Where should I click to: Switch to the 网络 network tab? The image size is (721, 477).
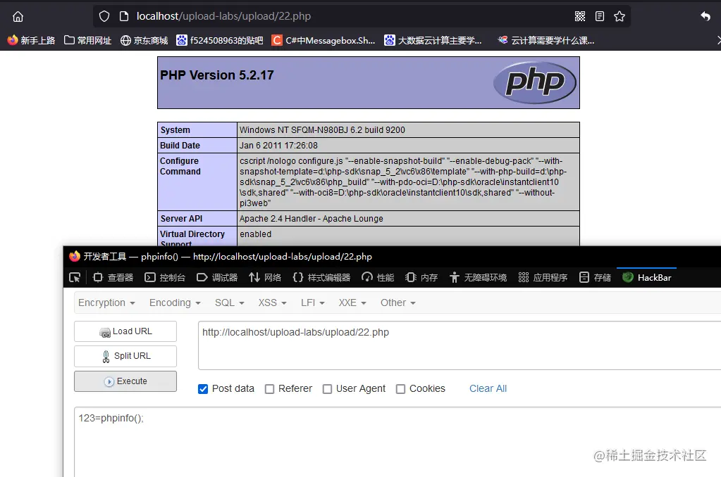[265, 278]
